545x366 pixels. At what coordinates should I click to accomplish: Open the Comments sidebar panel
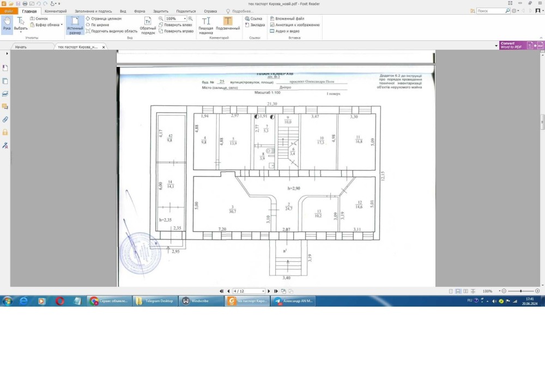click(x=5, y=106)
